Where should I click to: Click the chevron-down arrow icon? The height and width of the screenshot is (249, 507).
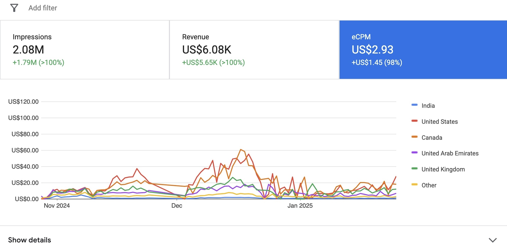493,240
